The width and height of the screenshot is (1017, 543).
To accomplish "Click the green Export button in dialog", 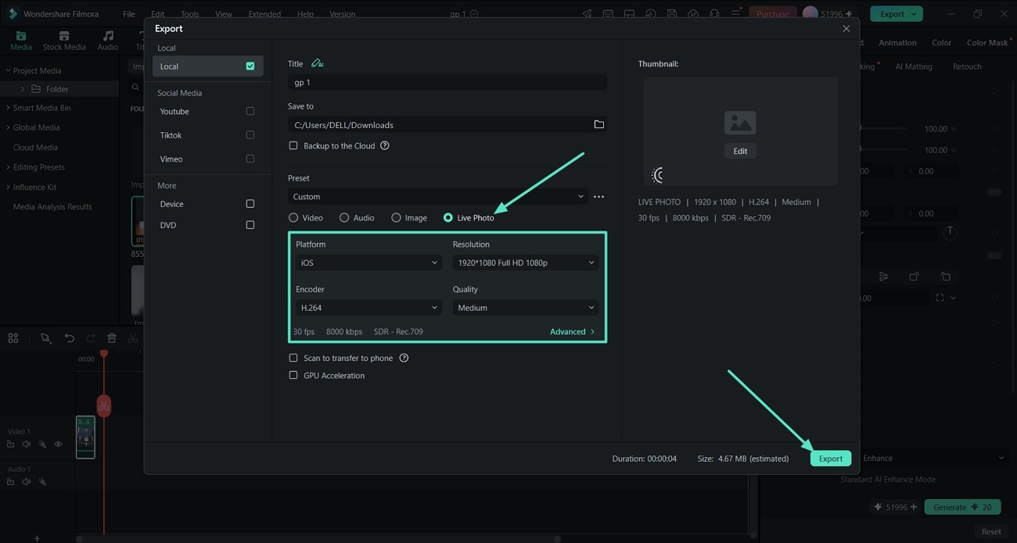I will [830, 459].
